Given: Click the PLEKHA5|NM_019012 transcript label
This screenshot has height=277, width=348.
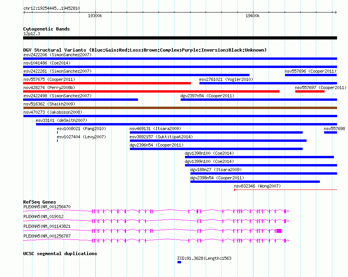Looking at the screenshot, I should click(x=43, y=216).
